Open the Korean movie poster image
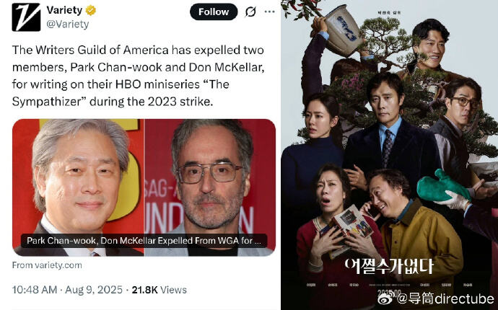Image resolution: width=498 pixels, height=310 pixels. 390,155
